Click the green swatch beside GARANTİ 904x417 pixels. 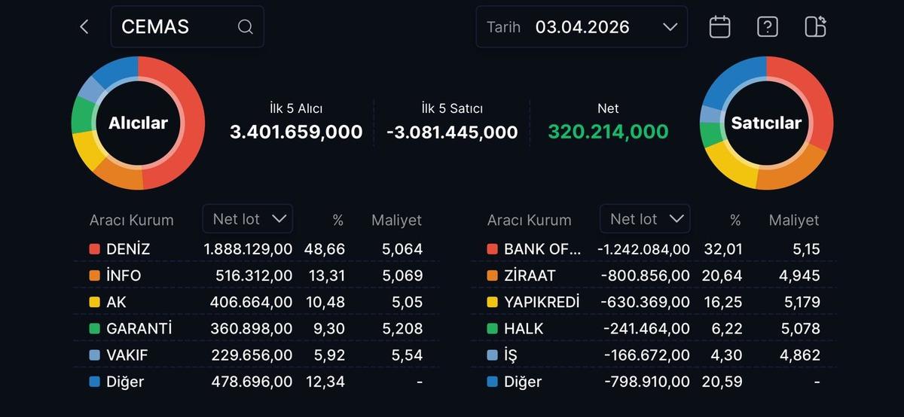tap(95, 329)
